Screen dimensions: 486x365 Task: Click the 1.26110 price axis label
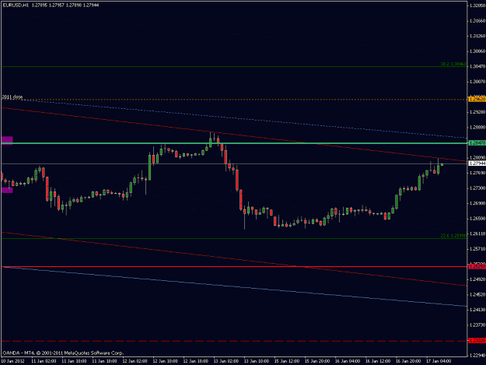pos(477,233)
